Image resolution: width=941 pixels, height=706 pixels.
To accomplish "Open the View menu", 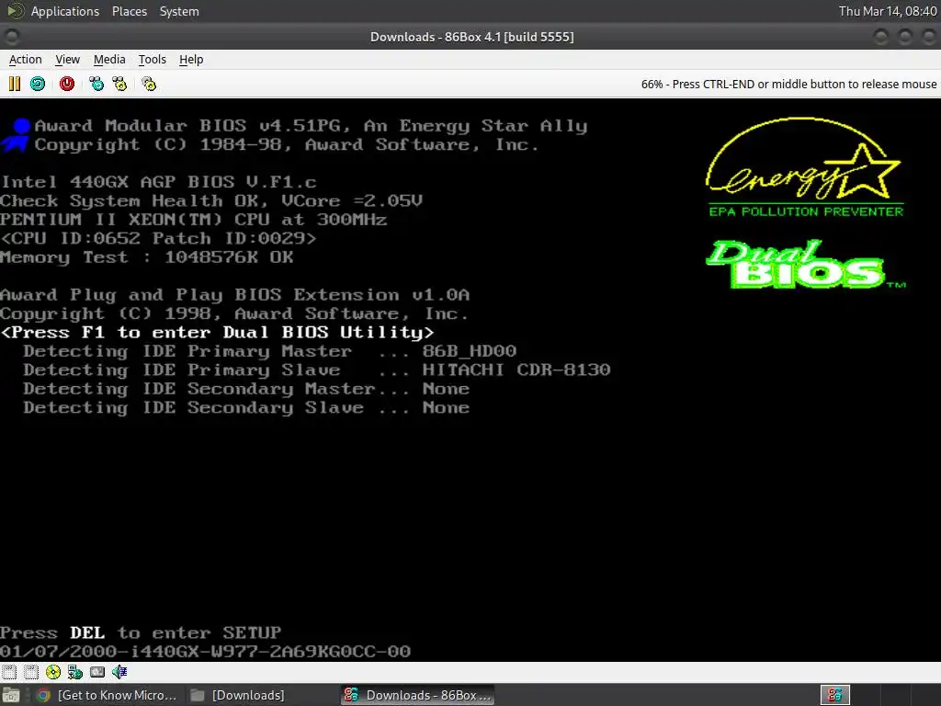I will pyautogui.click(x=67, y=60).
